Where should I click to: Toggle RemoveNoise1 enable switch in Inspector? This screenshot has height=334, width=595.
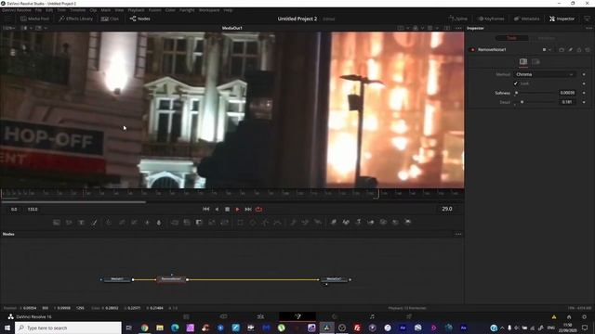[473, 49]
